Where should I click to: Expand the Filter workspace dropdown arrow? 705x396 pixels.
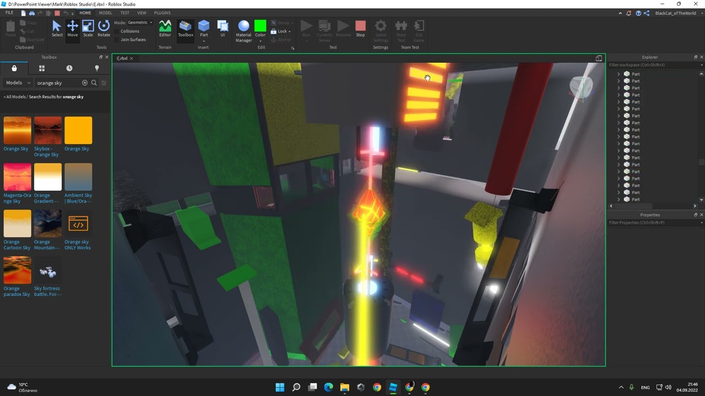701,65
